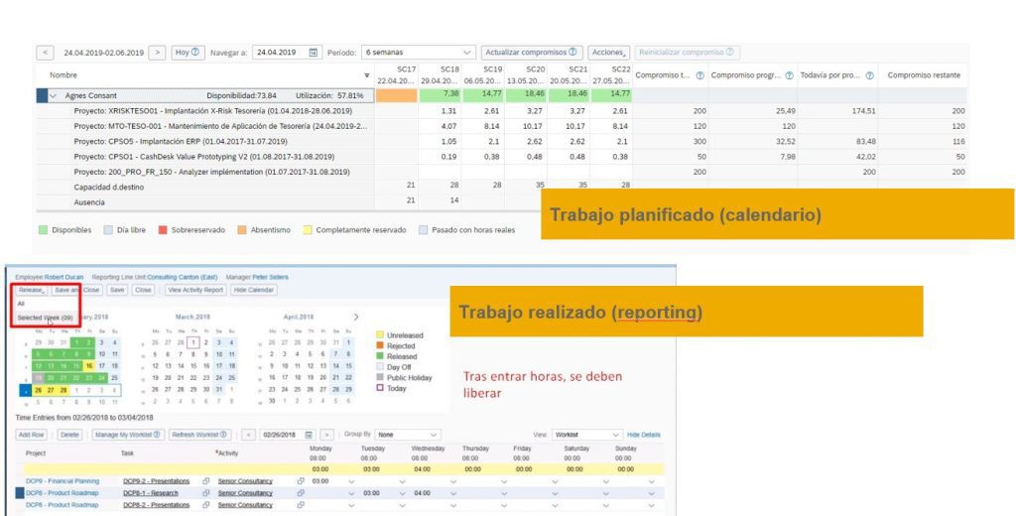Image resolution: width=1016 pixels, height=516 pixels.
Task: Open calendar picker beside Navegar a date
Action: (314, 53)
